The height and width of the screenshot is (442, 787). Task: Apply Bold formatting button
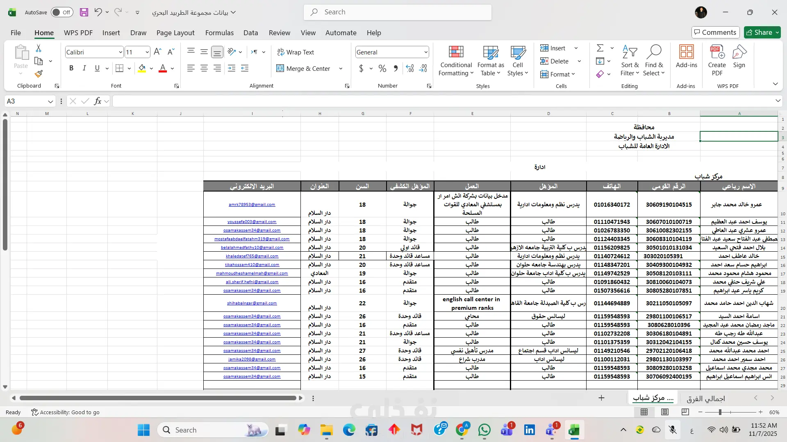(71, 68)
